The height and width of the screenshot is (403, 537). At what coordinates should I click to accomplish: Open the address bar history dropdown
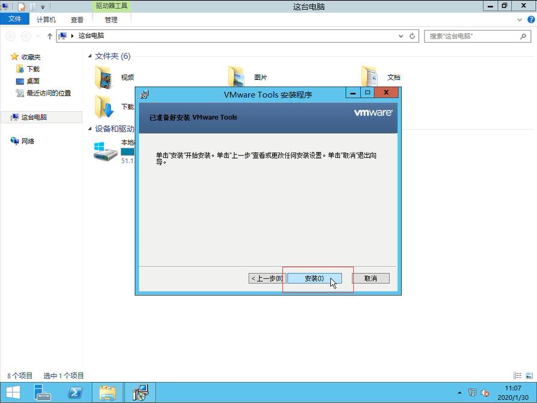400,35
